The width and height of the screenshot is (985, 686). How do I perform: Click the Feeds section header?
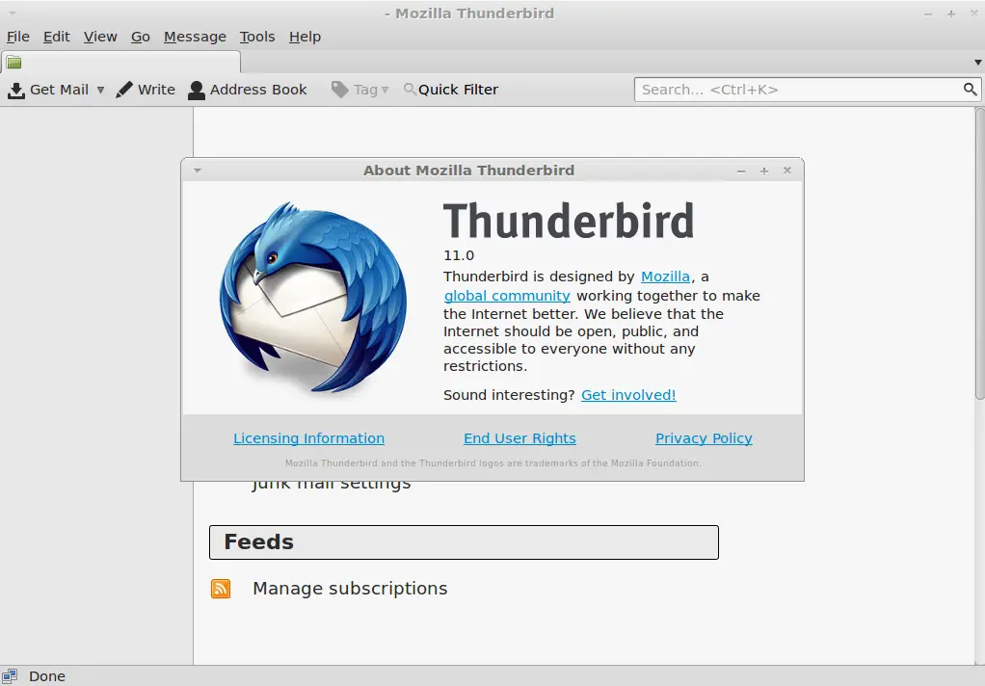click(464, 542)
